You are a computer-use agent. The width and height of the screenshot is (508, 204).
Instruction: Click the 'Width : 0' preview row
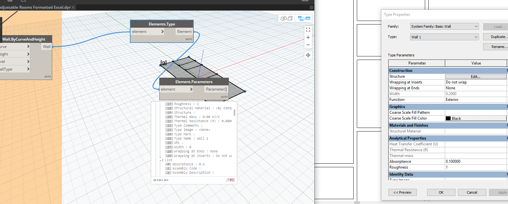coord(182,147)
